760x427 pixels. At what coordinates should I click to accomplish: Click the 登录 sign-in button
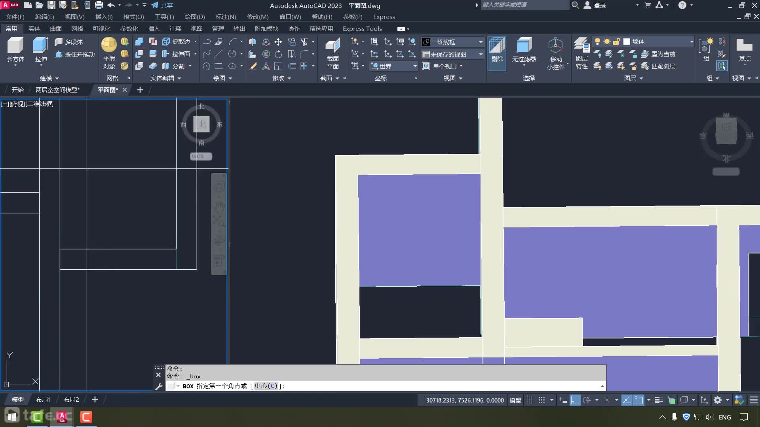595,5
